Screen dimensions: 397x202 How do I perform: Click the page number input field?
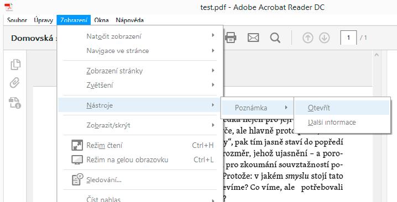[x=348, y=38]
